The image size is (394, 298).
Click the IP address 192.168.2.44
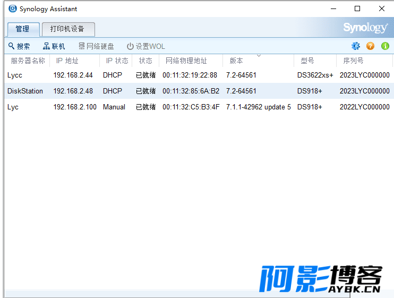pos(73,75)
